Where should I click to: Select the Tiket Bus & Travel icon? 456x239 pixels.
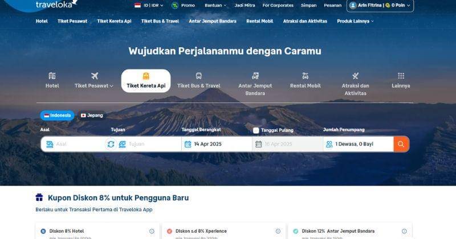tap(198, 76)
